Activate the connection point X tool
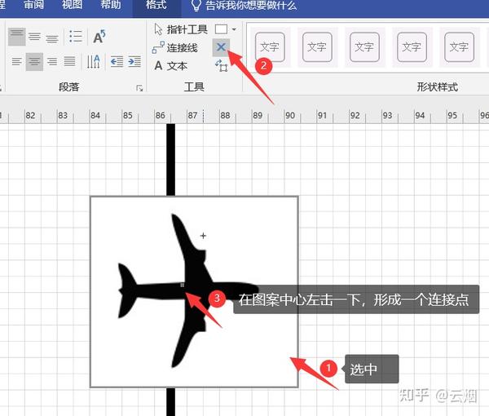 (221, 47)
